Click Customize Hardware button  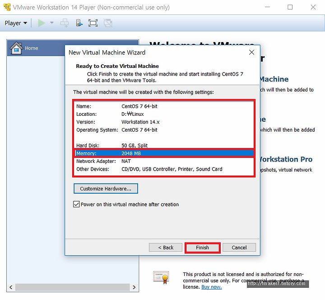coord(106,188)
